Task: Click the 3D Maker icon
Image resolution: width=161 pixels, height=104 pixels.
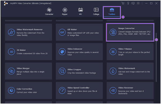Action: (11, 52)
